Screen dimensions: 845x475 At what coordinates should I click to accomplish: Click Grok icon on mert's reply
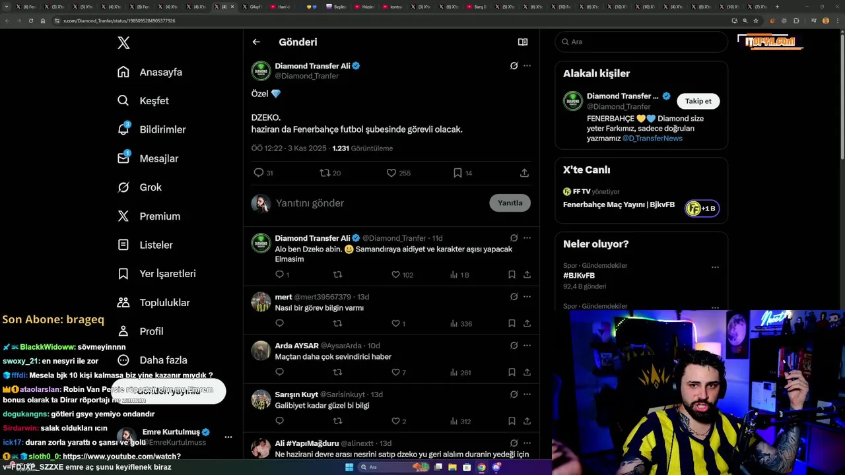(514, 297)
